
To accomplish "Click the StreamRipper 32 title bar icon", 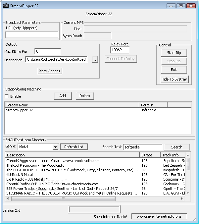I will pyautogui.click(x=6, y=6).
